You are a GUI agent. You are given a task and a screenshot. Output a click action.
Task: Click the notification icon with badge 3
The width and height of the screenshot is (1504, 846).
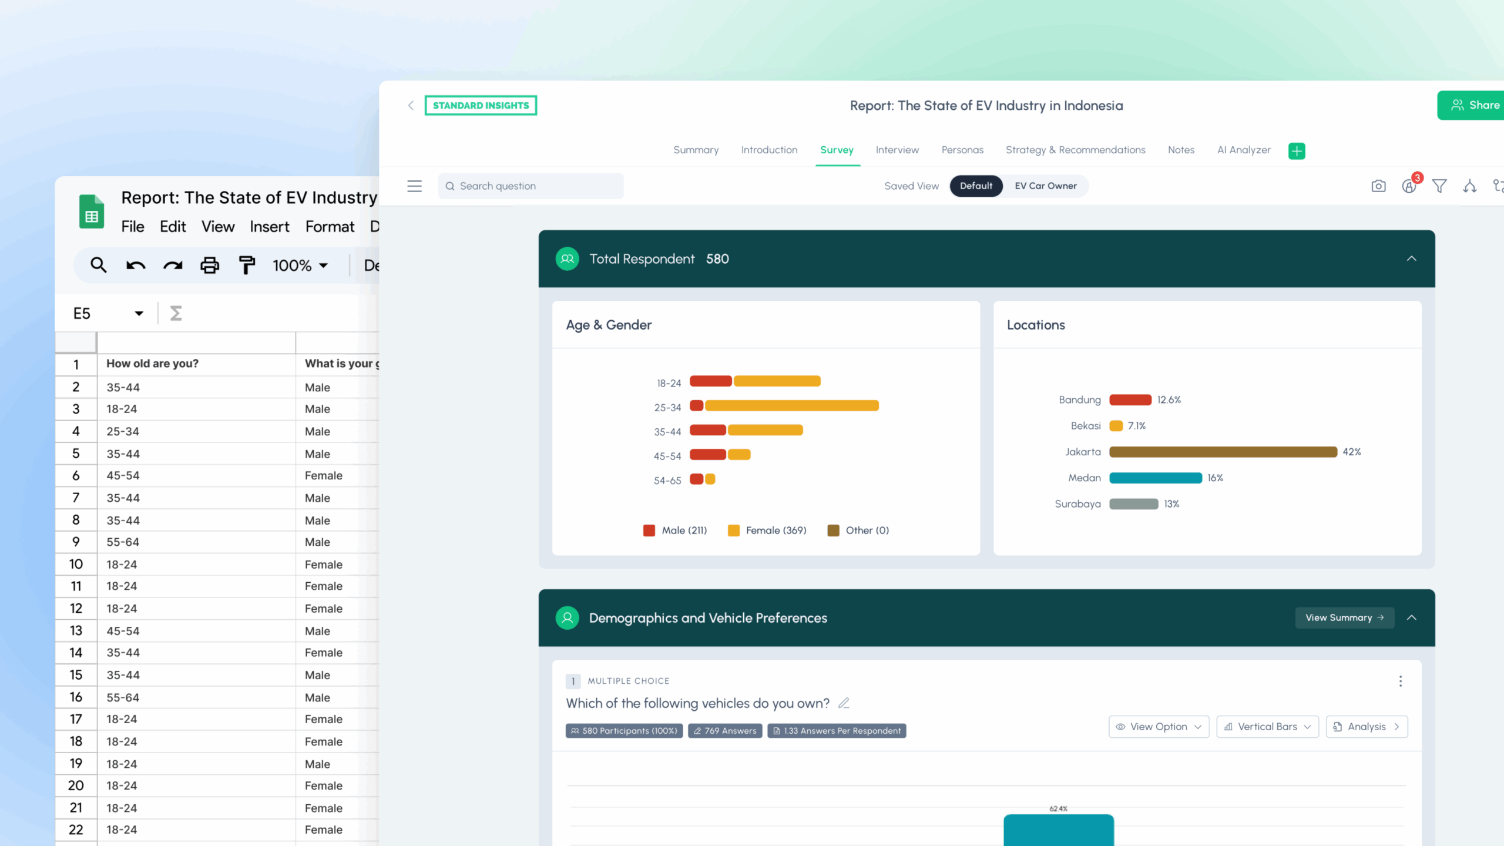[x=1409, y=186]
